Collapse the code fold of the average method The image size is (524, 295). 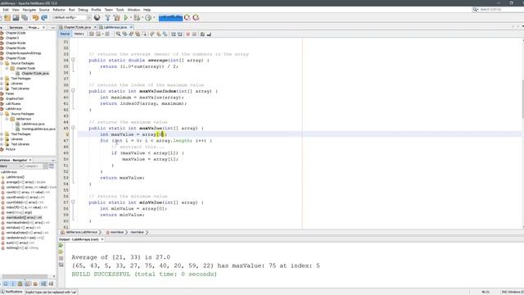(x=73, y=60)
